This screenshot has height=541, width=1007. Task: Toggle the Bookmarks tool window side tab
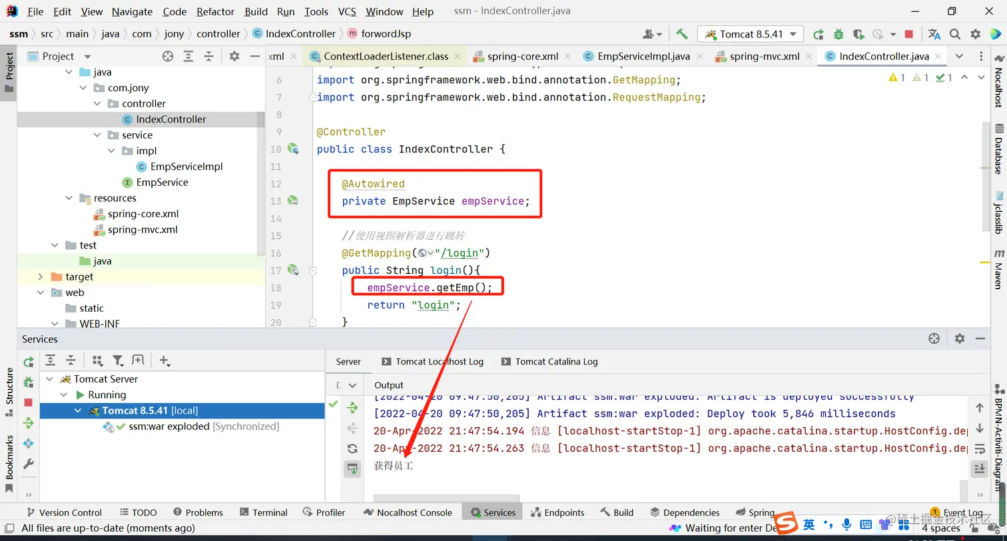tap(9, 463)
